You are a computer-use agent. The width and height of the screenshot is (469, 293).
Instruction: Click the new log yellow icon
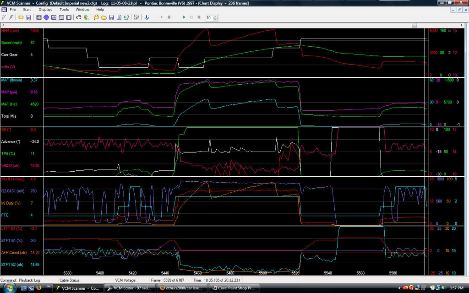(96, 17)
